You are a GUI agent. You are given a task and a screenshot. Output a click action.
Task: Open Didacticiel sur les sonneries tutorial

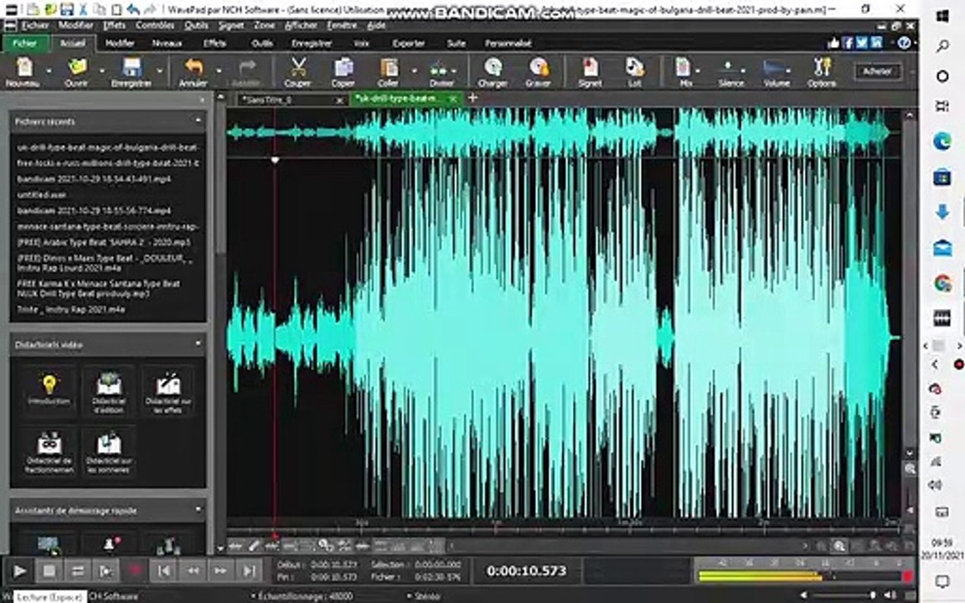(109, 451)
